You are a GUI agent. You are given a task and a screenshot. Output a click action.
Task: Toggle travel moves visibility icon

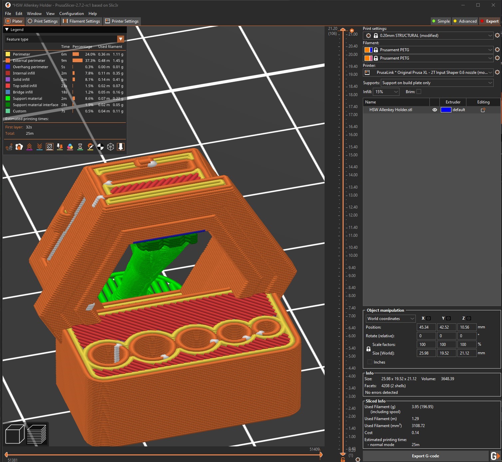9,147
